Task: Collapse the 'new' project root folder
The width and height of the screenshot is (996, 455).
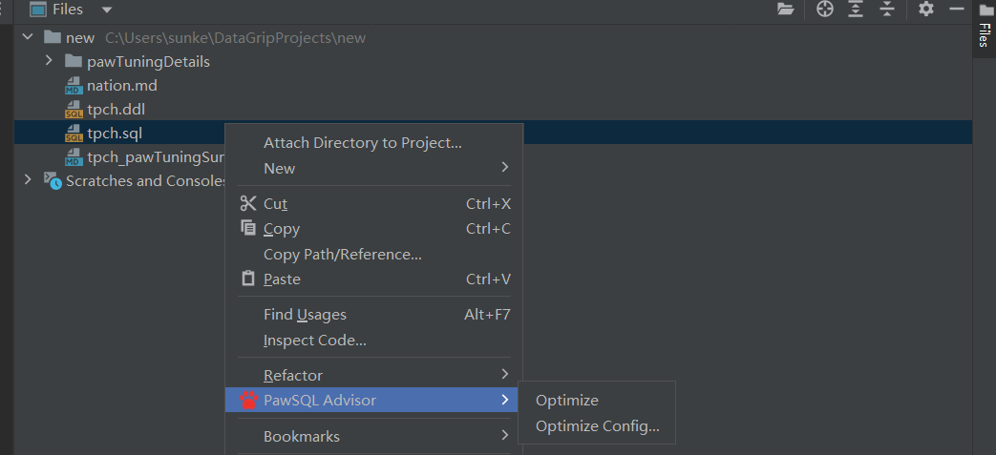Action: click(x=27, y=37)
